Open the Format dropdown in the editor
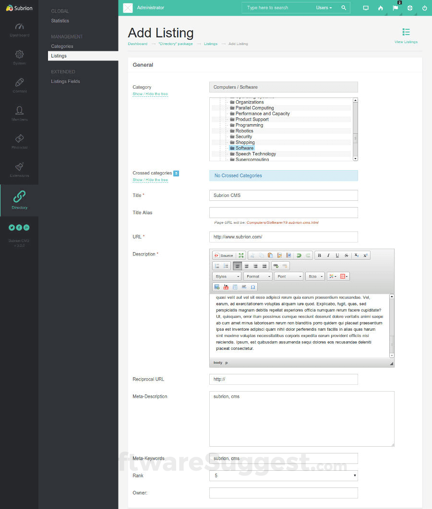This screenshot has height=509, width=432. click(258, 276)
